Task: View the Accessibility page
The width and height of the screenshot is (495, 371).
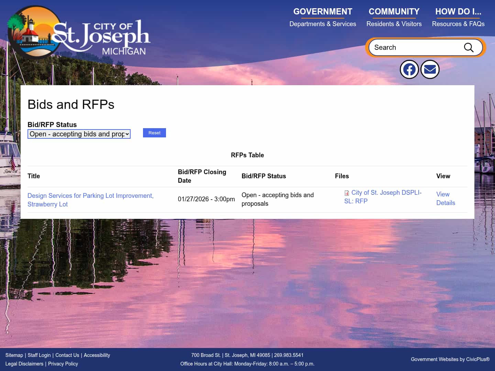Action: (97, 355)
